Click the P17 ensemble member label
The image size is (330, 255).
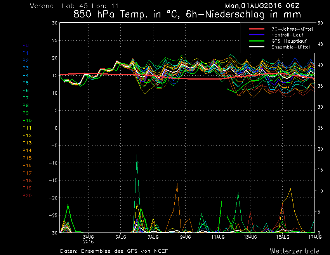(26, 173)
